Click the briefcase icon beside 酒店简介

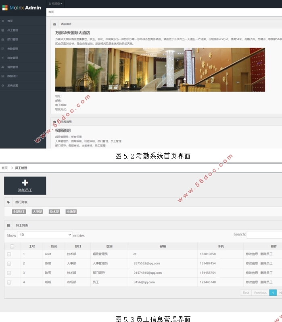(x=55, y=24)
